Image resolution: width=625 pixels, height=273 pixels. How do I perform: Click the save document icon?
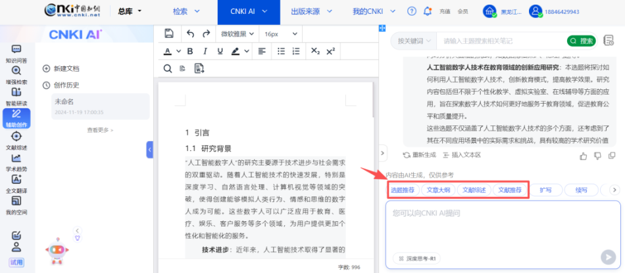169,33
